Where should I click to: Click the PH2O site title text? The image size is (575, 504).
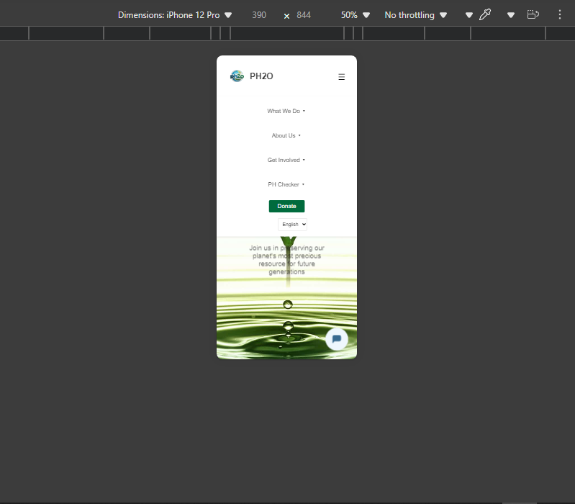pos(261,77)
